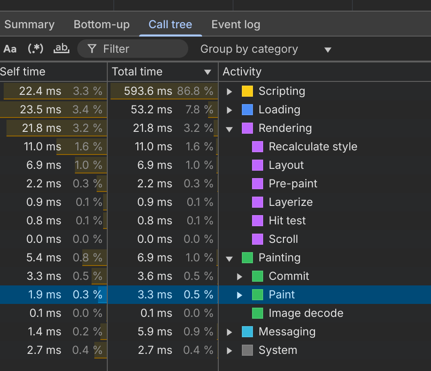This screenshot has width=431, height=371.
Task: Click the purple square beside Layerize
Action: 258,202
